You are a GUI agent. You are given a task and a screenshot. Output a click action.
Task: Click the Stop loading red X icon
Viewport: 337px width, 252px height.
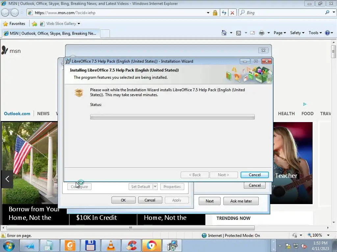coord(232,13)
